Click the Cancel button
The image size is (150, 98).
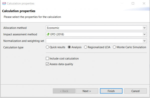tap(135, 91)
